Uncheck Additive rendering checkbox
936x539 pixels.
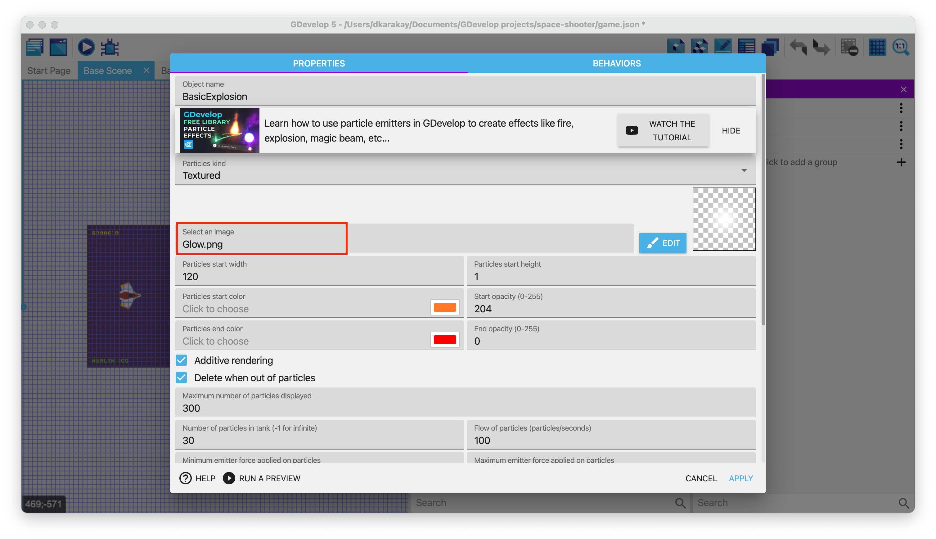click(x=181, y=360)
